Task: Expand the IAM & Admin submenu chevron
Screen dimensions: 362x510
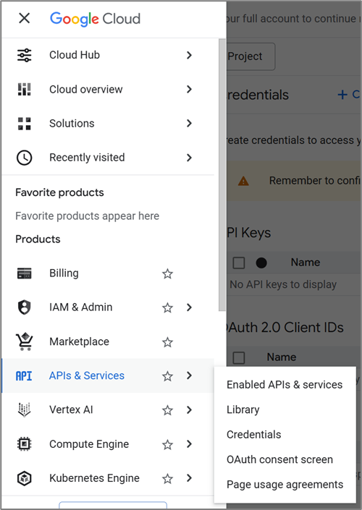Action: [189, 307]
